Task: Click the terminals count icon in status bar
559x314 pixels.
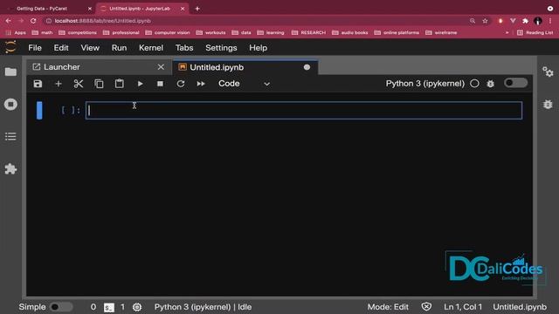Action: coord(109,307)
